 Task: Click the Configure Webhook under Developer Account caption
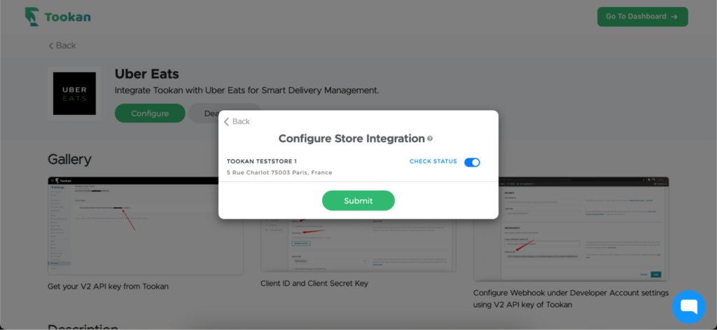[571, 298]
